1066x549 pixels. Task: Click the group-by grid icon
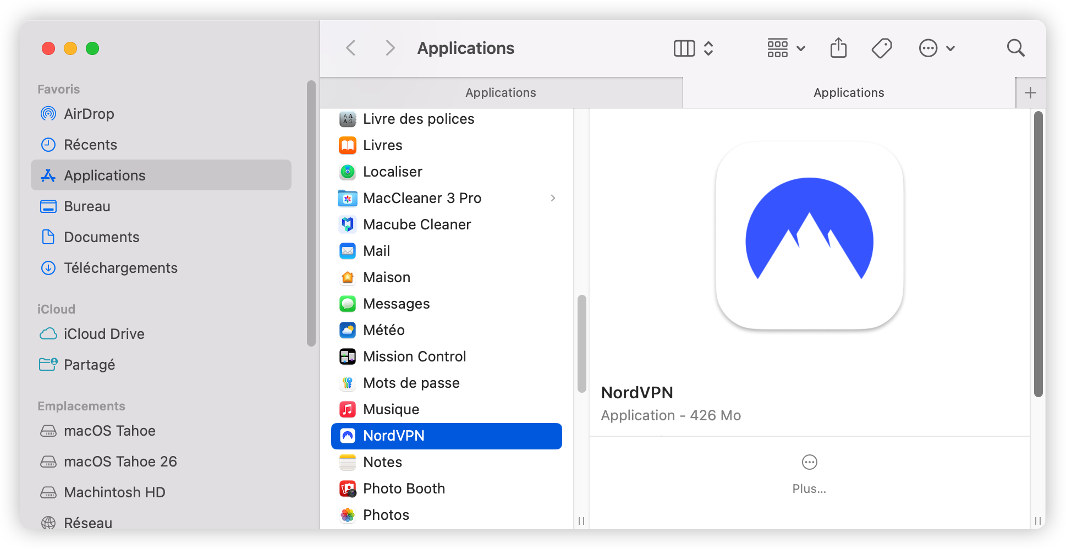tap(778, 48)
